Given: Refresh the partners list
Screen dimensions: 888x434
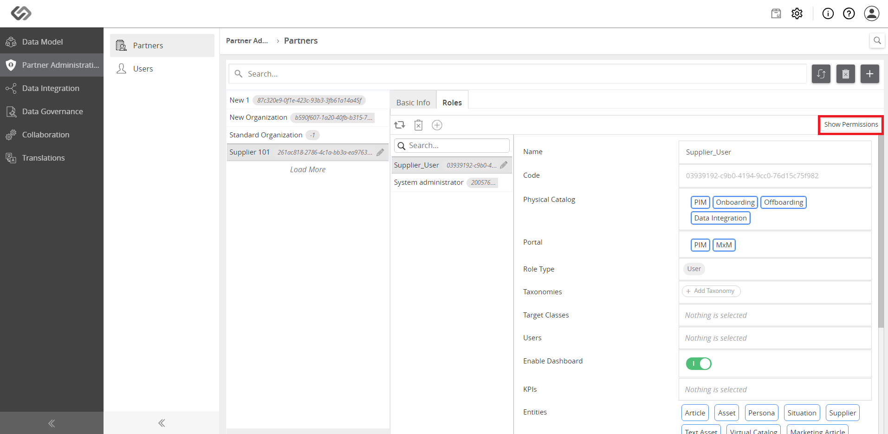Looking at the screenshot, I should click(x=821, y=74).
